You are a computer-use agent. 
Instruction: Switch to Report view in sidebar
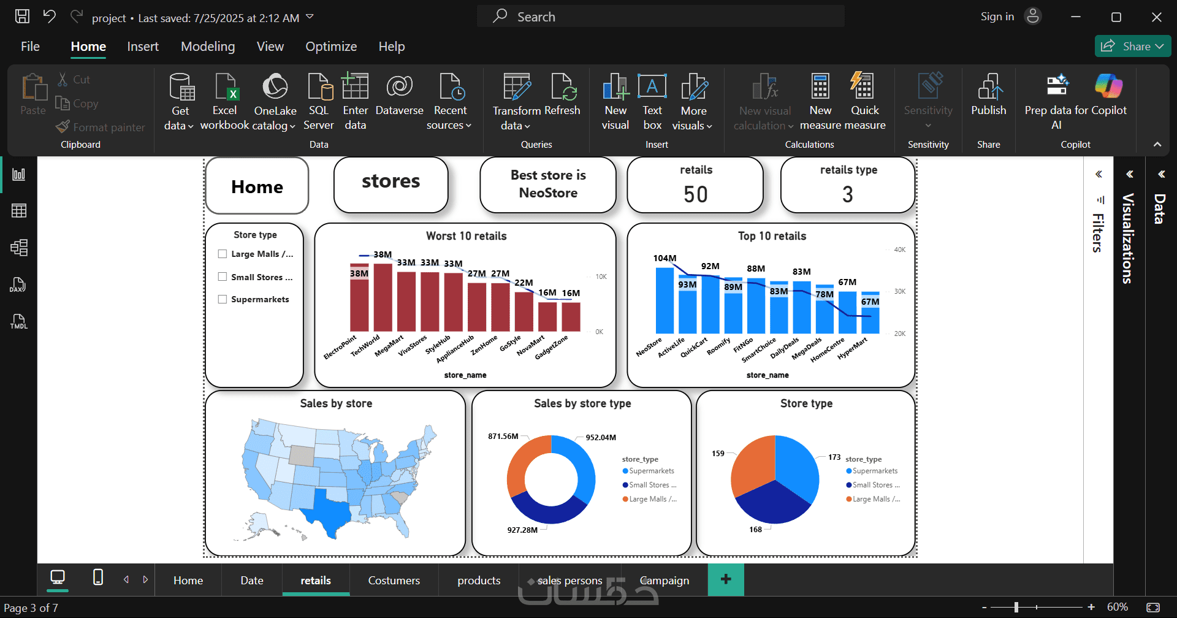[19, 175]
